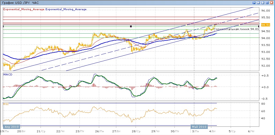Click the MACD indicator label

pyautogui.click(x=7, y=74)
